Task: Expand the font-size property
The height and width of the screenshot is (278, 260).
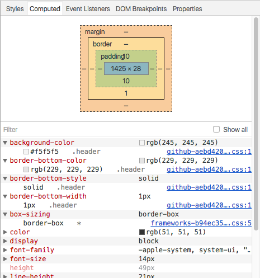Action: pos(5,259)
